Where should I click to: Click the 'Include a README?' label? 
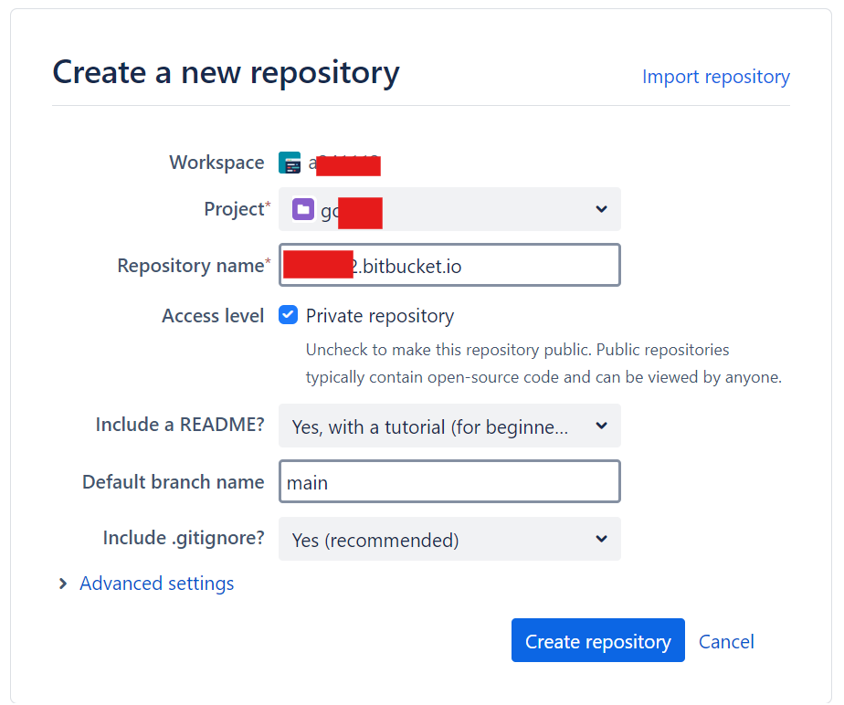tap(180, 424)
